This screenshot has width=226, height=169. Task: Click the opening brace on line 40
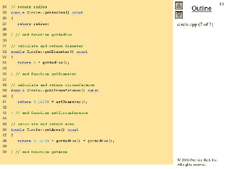(12, 96)
